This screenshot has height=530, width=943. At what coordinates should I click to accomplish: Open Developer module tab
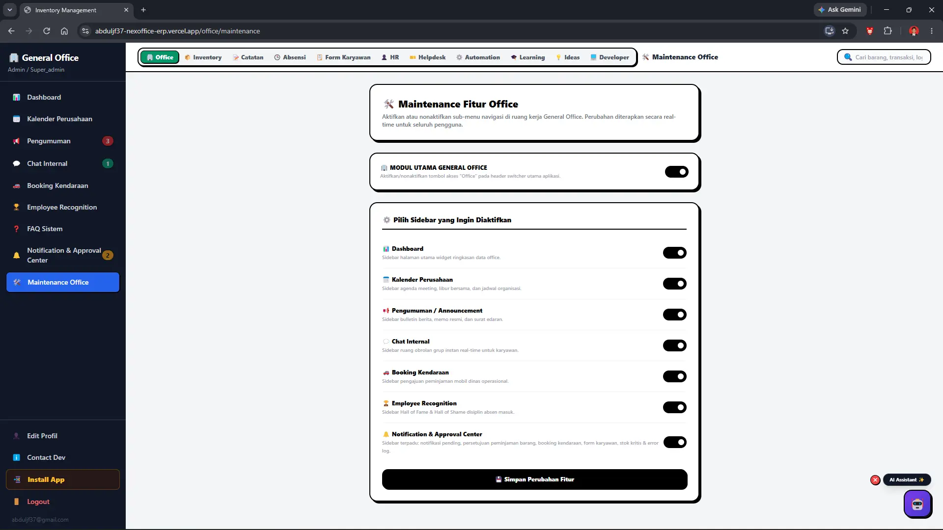click(610, 57)
